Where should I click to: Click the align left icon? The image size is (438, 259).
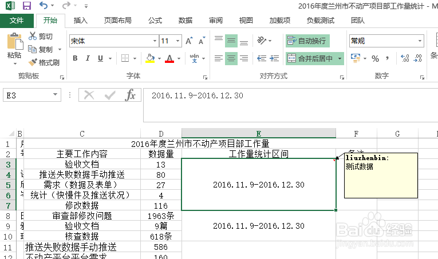[x=219, y=58]
